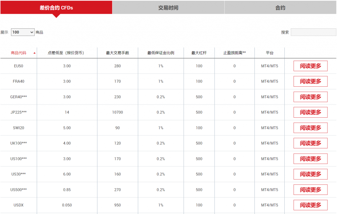The image size is (337, 214).
Task: Read more about UK100
Action: coord(310,143)
